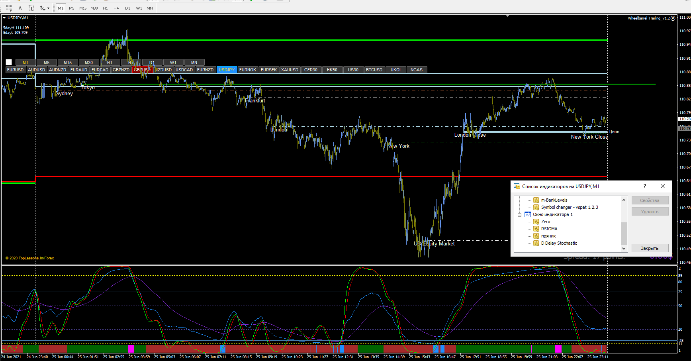Switch to W1 in the timeframe toolbar
Screen dimensions: 691x361
139,8
